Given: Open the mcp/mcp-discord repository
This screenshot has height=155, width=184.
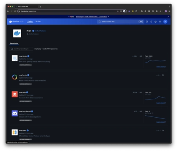Looking at the screenshot, I should point(25,111).
